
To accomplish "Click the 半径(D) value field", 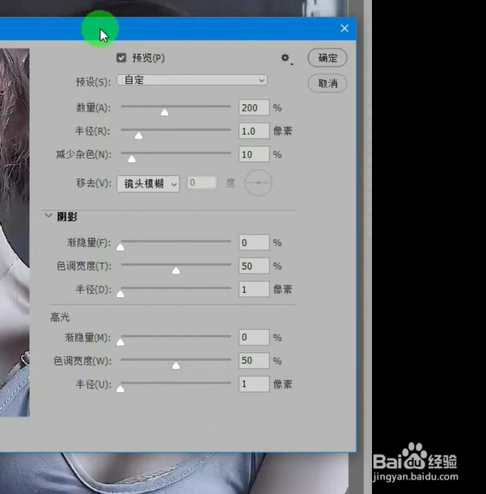I will coord(254,289).
